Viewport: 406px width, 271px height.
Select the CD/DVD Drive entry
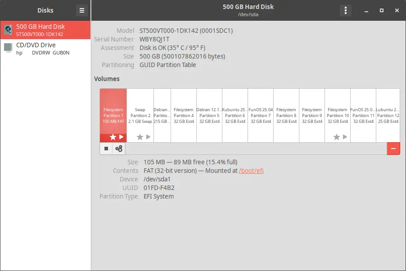pyautogui.click(x=45, y=49)
